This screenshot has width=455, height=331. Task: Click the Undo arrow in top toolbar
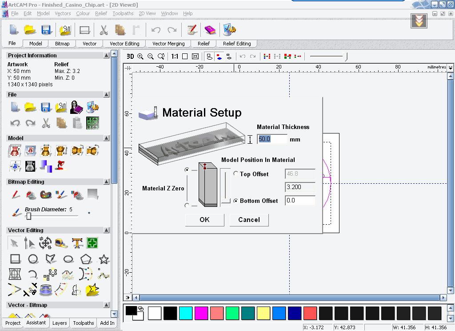coord(156,30)
